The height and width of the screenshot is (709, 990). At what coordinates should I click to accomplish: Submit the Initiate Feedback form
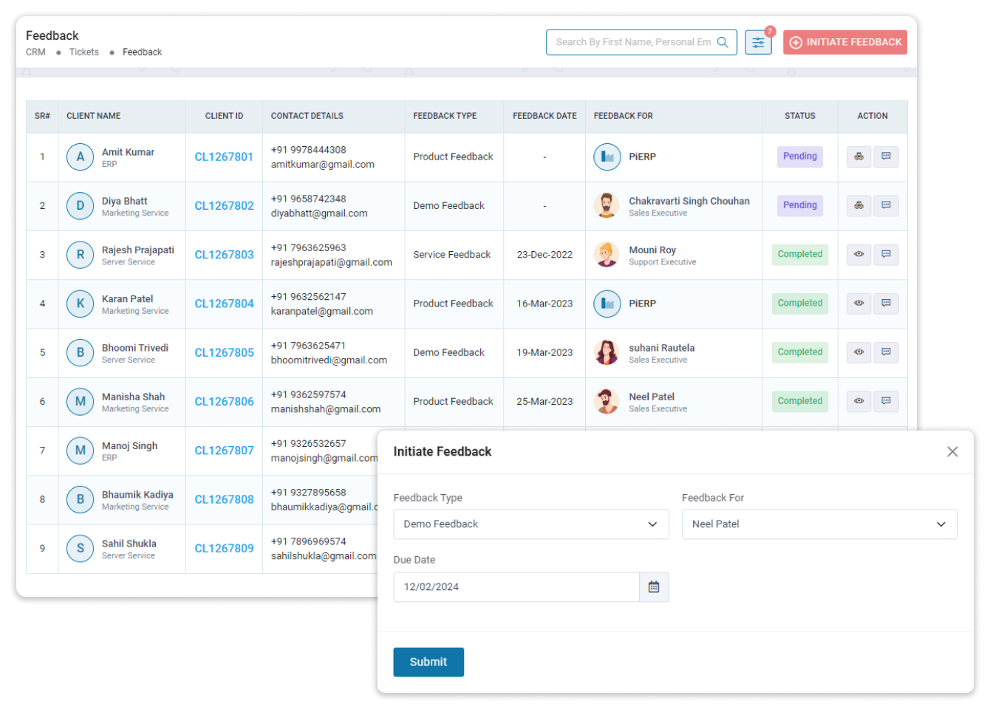(x=429, y=662)
